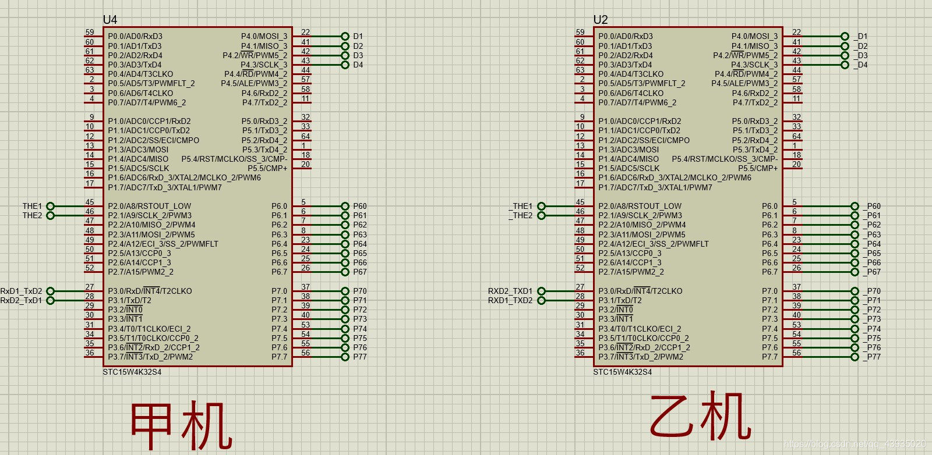The width and height of the screenshot is (932, 455).
Task: Click the P65 terminal label
Action: [x=360, y=253]
